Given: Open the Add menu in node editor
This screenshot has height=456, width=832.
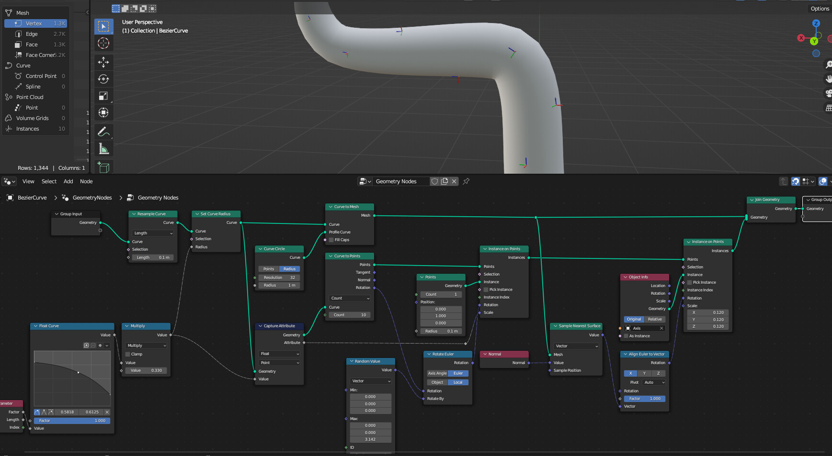Looking at the screenshot, I should pos(68,181).
